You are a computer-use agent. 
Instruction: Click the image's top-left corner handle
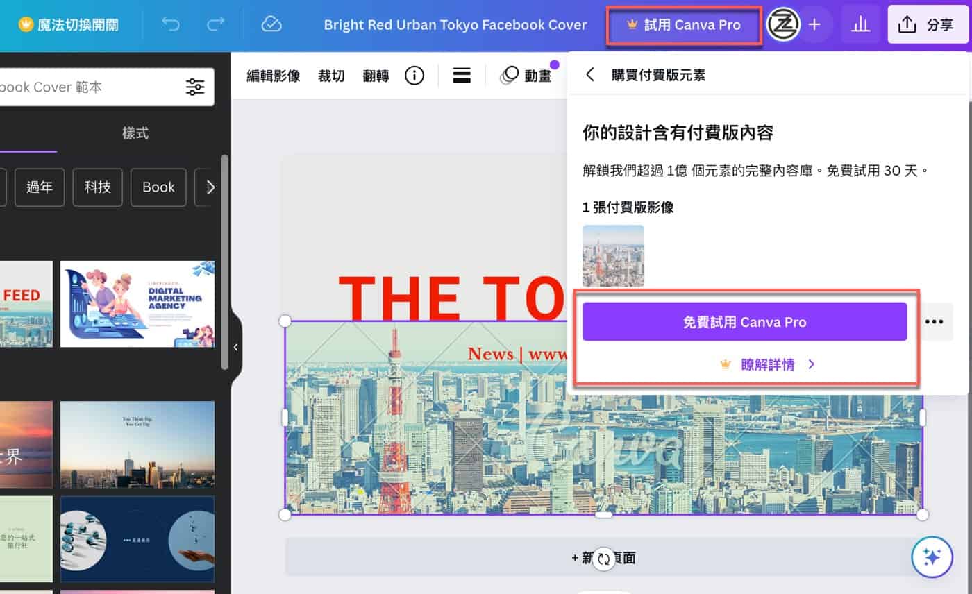pyautogui.click(x=285, y=321)
